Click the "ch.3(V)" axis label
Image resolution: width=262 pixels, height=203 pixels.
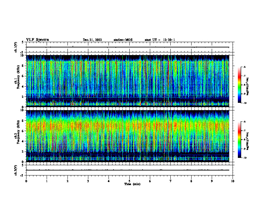coord(16,170)
